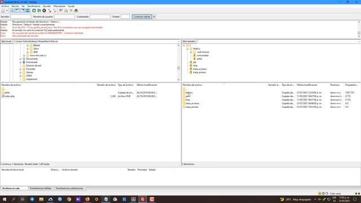This screenshot has height=203, width=361.
Task: Open the Transferencia menu
Action: point(34,6)
